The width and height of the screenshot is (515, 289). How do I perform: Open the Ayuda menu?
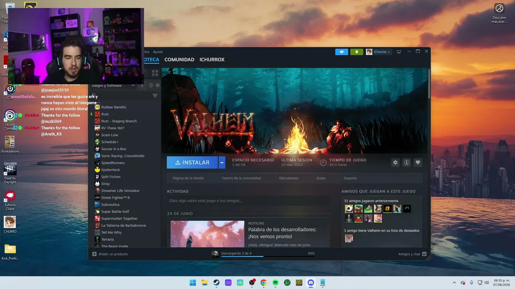point(158,52)
